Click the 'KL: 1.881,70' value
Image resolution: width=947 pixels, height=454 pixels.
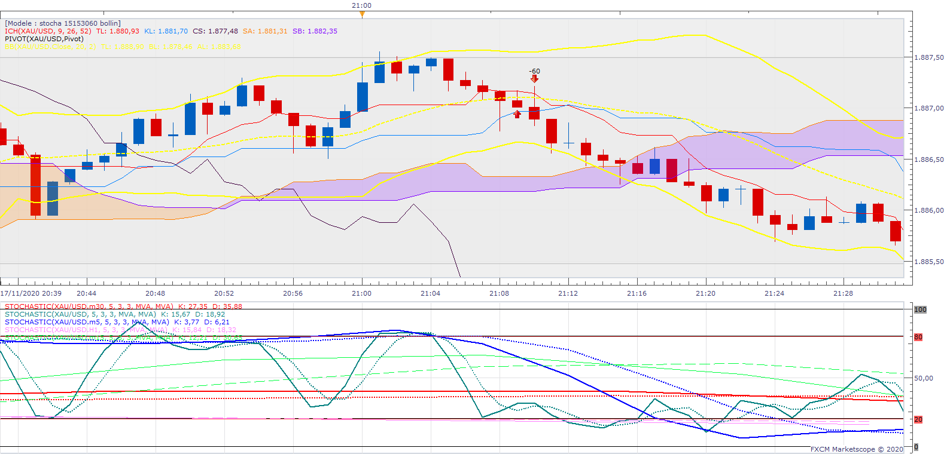[166, 31]
